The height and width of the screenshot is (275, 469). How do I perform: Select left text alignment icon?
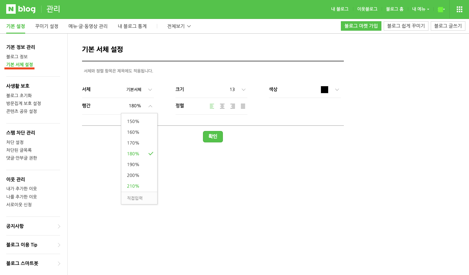coord(212,106)
